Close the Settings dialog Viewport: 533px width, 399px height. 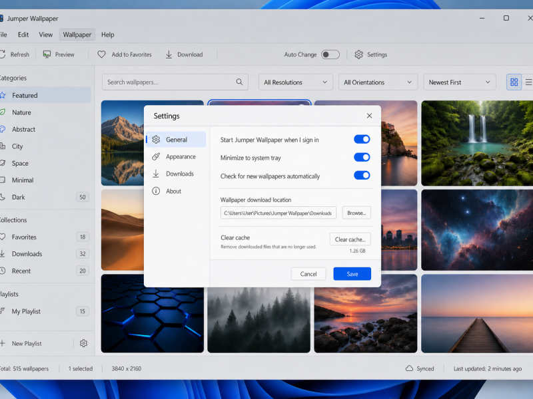[x=370, y=116]
